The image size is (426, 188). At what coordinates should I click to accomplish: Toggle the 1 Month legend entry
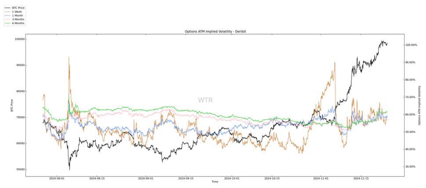tap(17, 15)
